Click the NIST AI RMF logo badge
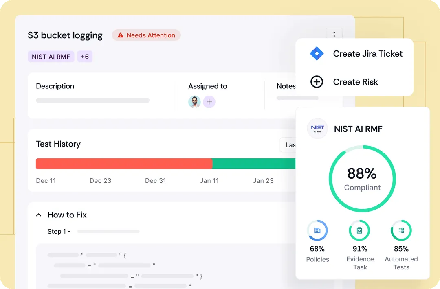The image size is (440, 289). click(x=317, y=129)
